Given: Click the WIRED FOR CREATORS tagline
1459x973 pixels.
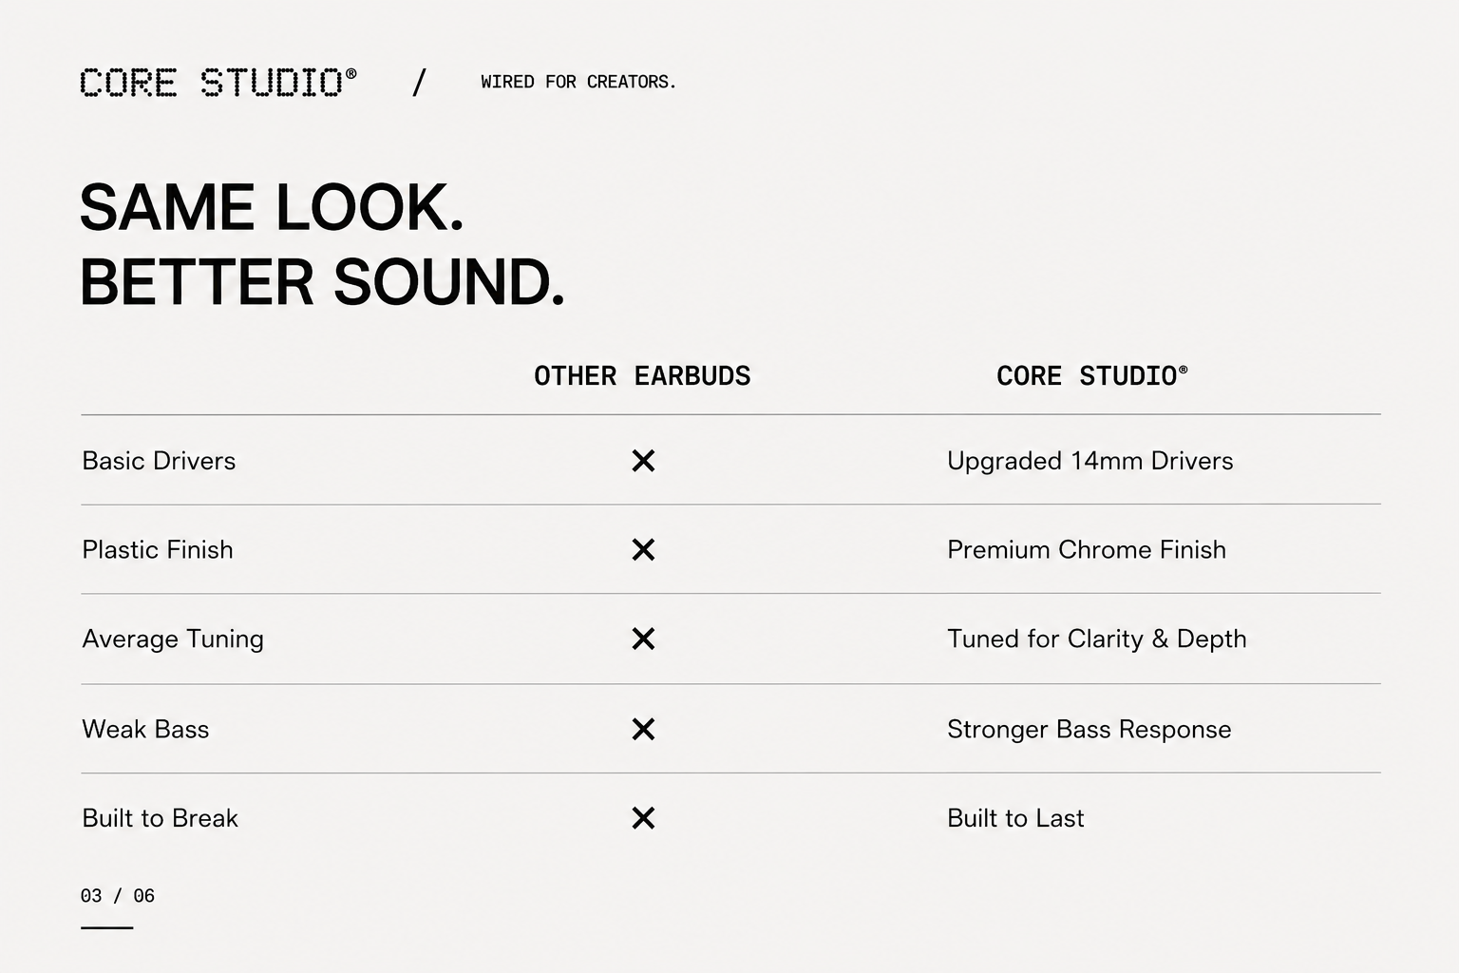Looking at the screenshot, I should [578, 82].
